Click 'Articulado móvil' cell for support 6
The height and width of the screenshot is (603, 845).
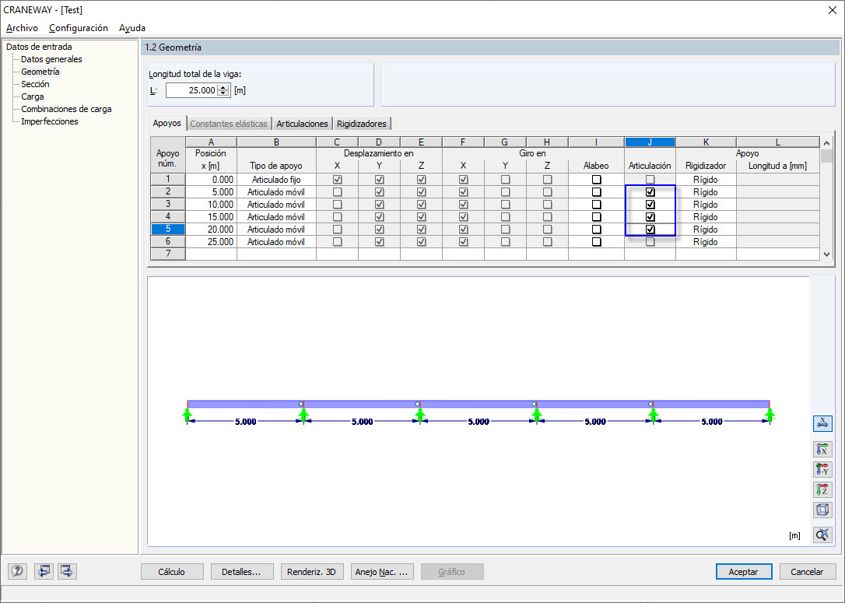click(x=276, y=242)
